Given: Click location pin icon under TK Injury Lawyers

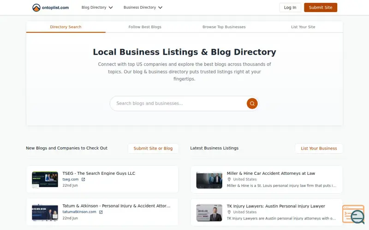Looking at the screenshot, I should pyautogui.click(x=229, y=212).
